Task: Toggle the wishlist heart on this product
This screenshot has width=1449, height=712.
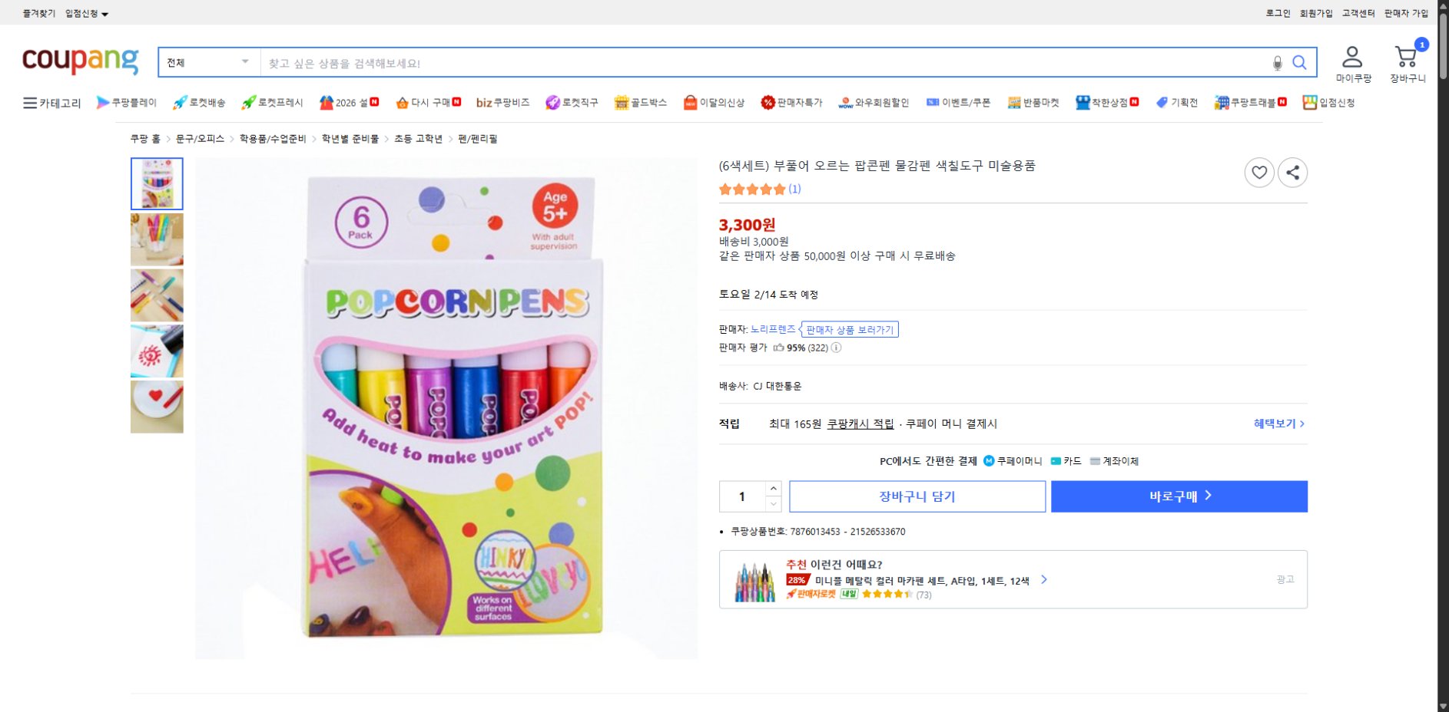Action: click(x=1259, y=173)
